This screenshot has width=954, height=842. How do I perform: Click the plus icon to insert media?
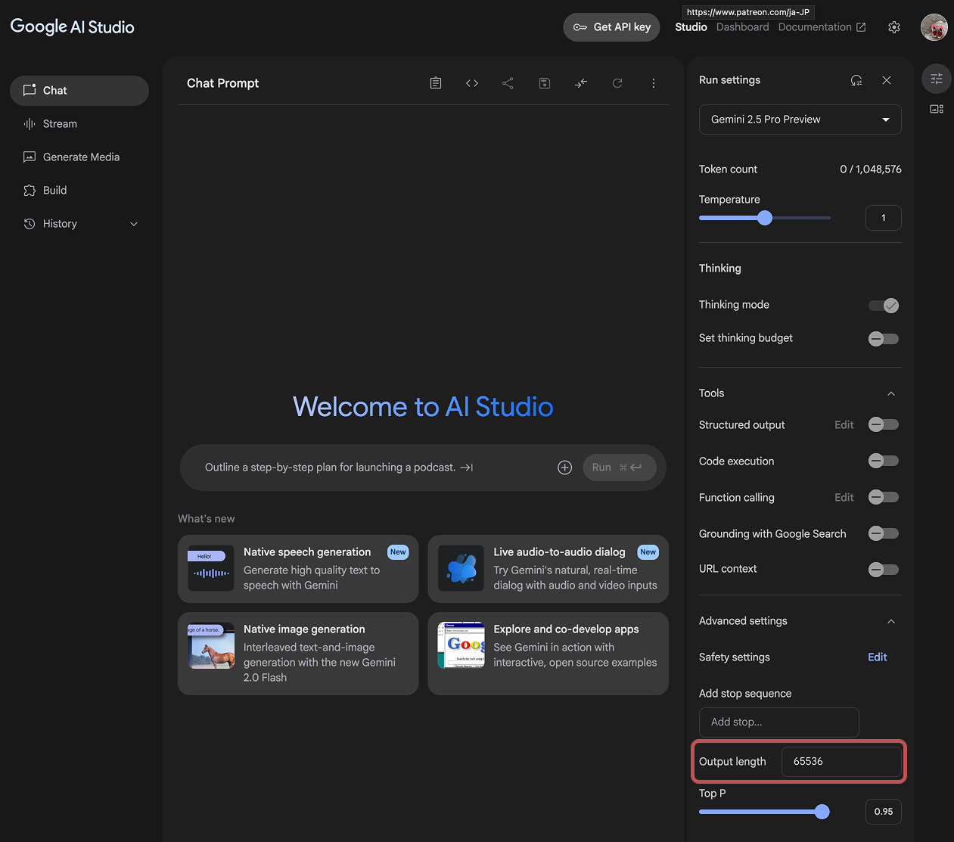tap(564, 468)
